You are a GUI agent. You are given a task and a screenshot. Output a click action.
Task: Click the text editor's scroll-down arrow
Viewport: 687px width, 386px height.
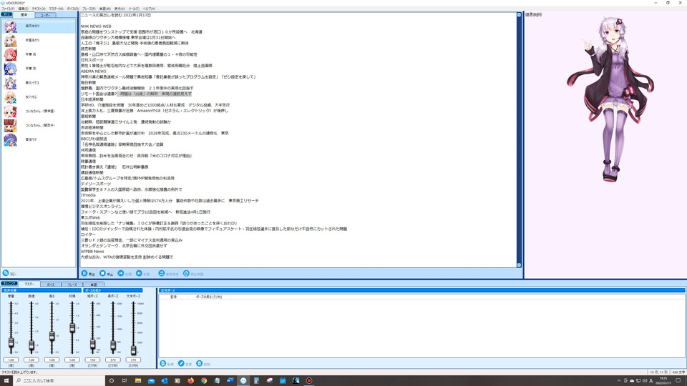[519, 264]
